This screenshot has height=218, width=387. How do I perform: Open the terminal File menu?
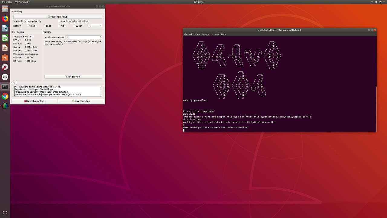click(186, 34)
